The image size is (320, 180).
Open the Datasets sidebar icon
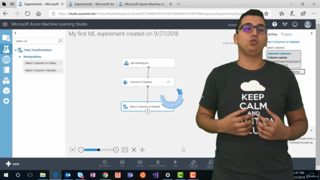[6, 80]
